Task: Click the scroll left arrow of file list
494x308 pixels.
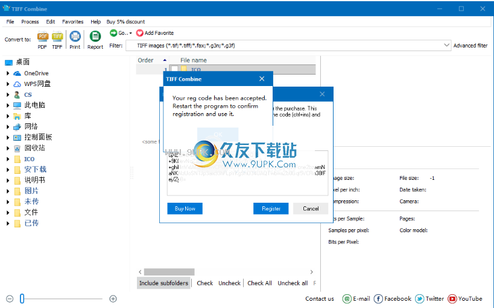Action: click(x=140, y=272)
